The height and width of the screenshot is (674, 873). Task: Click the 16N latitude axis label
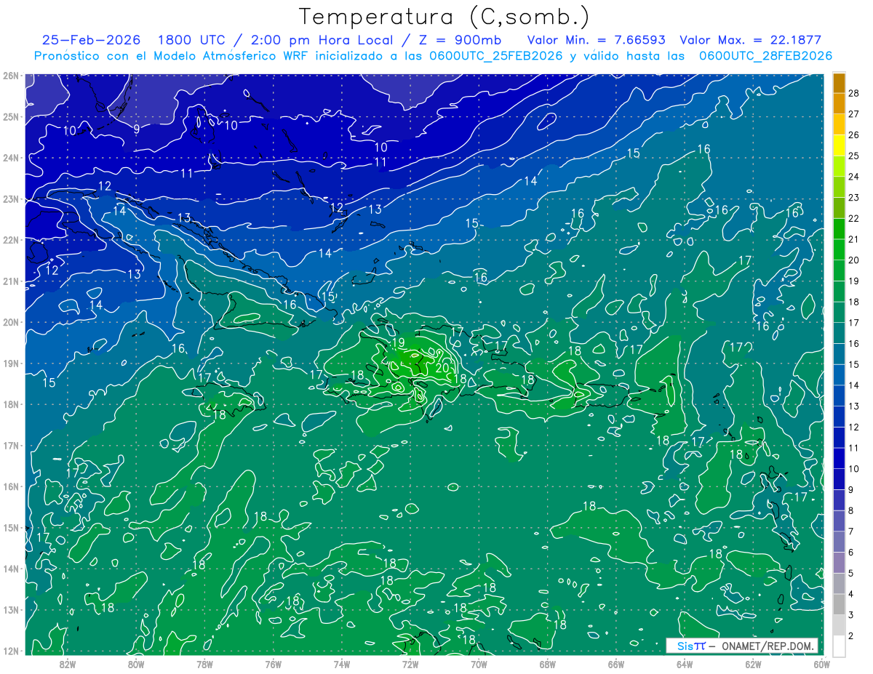(10, 486)
